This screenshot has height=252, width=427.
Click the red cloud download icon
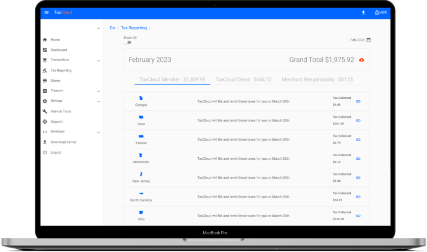click(x=362, y=60)
